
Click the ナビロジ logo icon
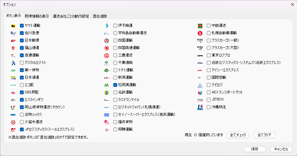coord(200,85)
